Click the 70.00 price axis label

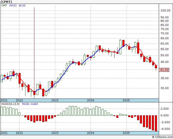click(x=165, y=33)
